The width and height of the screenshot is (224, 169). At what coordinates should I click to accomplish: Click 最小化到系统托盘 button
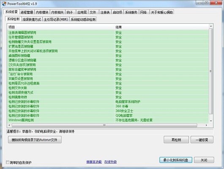[176, 160]
